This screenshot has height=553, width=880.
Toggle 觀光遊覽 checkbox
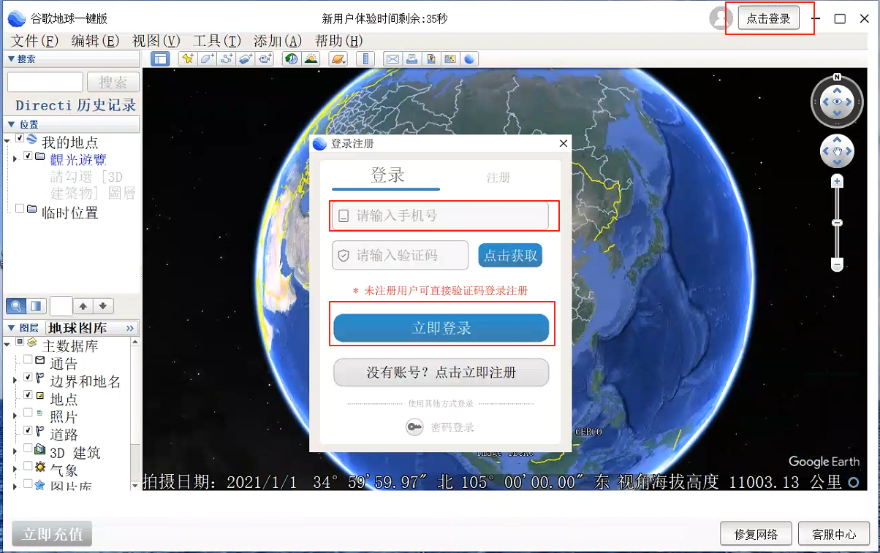point(29,156)
